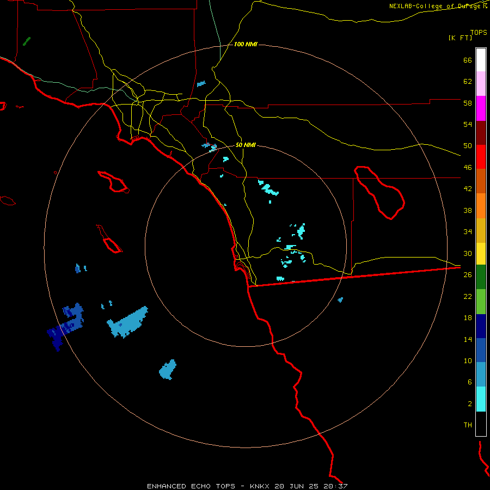490x490 pixels.
Task: Click legend value 2
Action: [x=470, y=404]
